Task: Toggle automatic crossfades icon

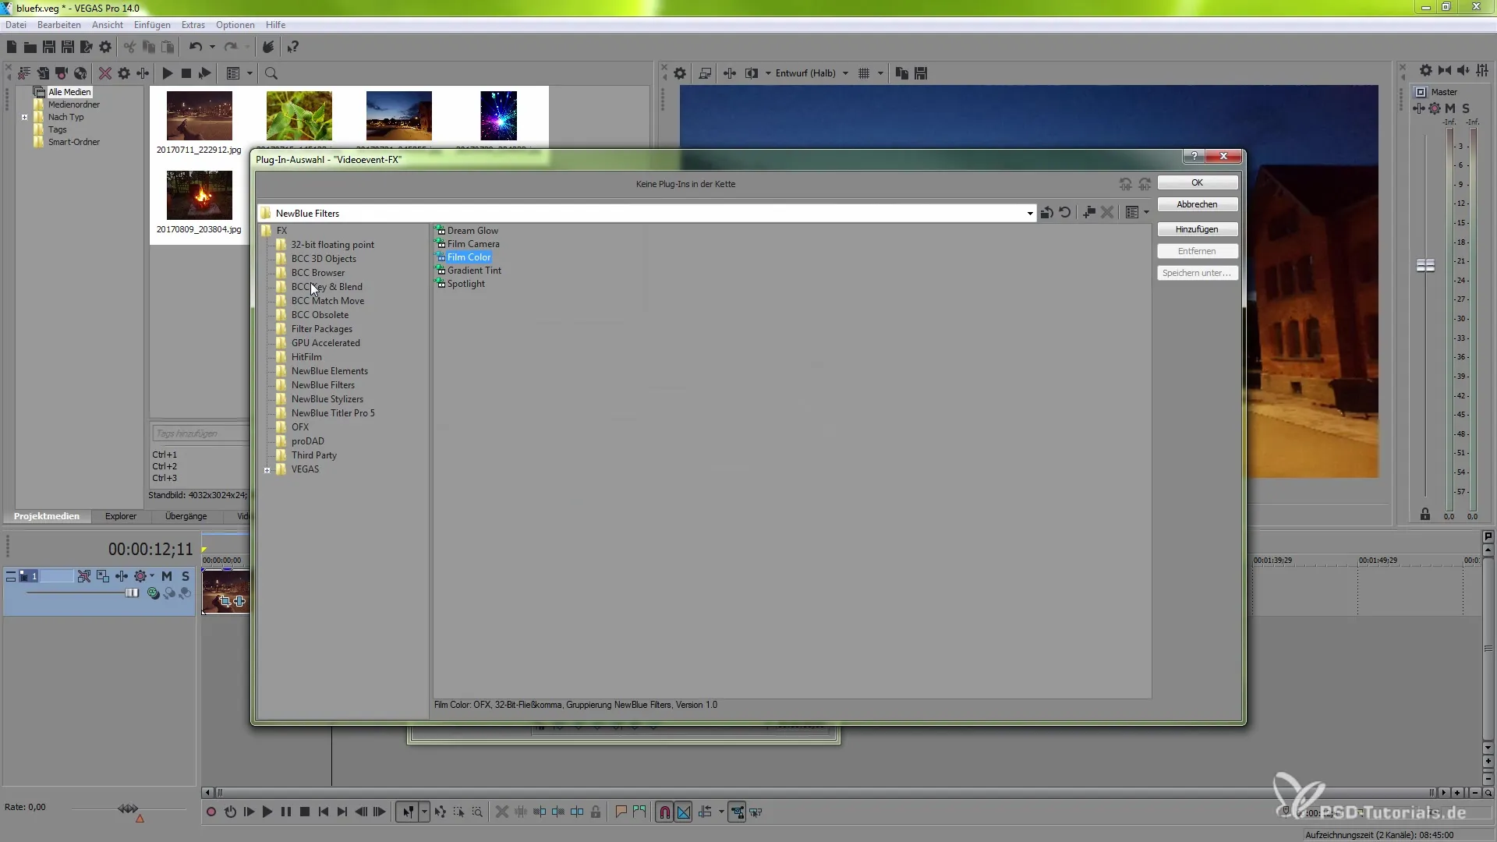Action: (x=684, y=812)
